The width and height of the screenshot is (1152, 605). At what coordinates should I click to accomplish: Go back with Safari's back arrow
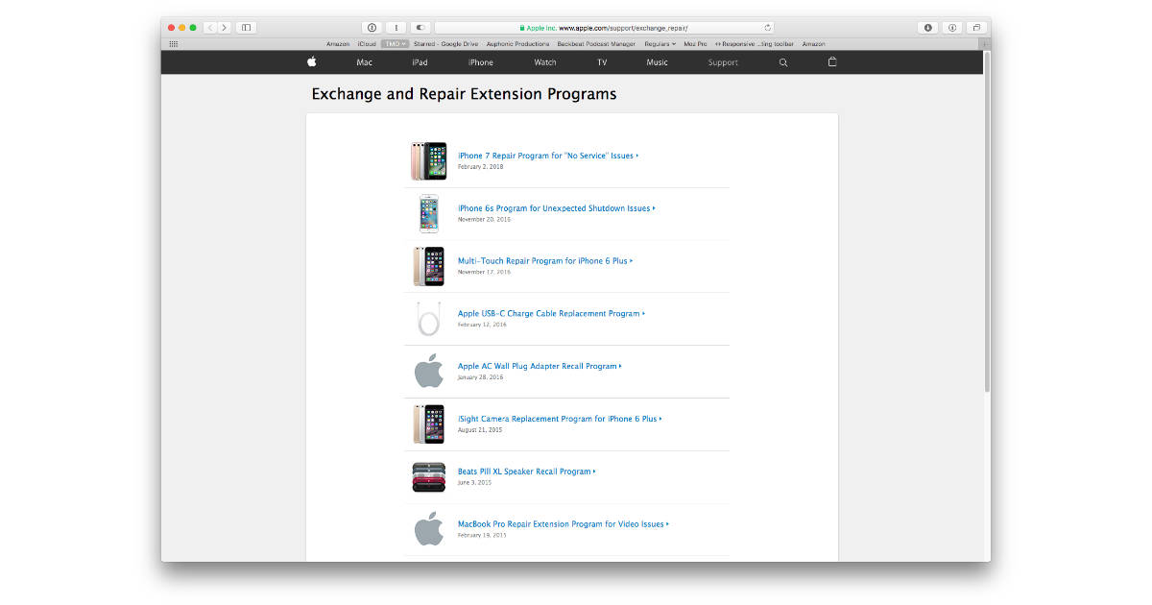click(211, 28)
